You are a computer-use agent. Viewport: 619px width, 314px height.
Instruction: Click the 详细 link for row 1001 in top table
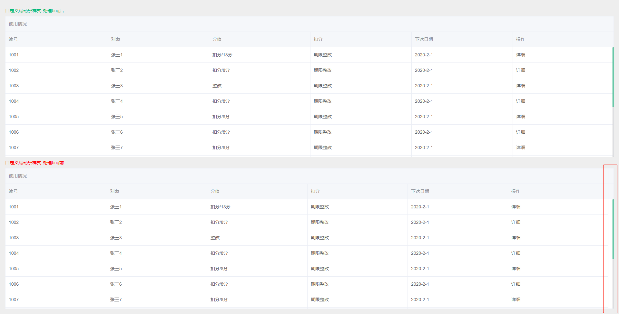click(x=521, y=55)
